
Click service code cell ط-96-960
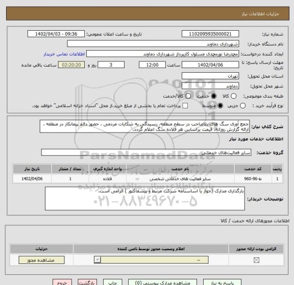pyautogui.click(x=253, y=179)
